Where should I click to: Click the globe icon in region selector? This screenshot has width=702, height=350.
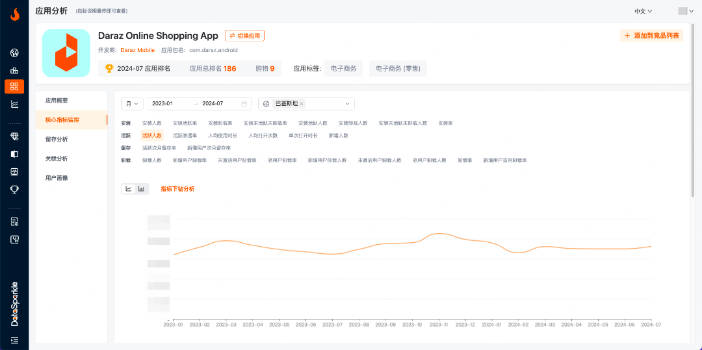pos(266,104)
